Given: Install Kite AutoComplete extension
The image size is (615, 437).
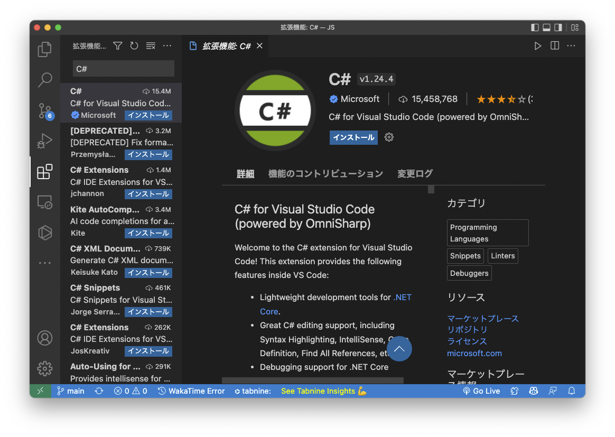Looking at the screenshot, I should (148, 233).
